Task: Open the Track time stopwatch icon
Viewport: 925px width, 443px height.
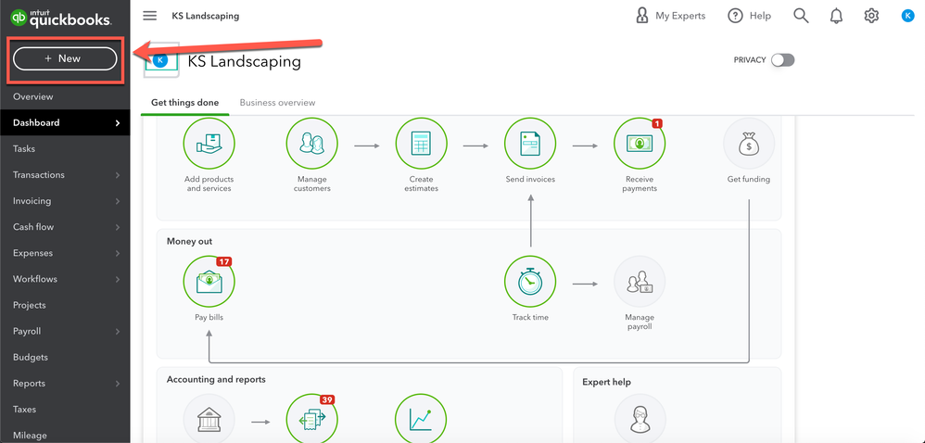Action: coord(530,282)
